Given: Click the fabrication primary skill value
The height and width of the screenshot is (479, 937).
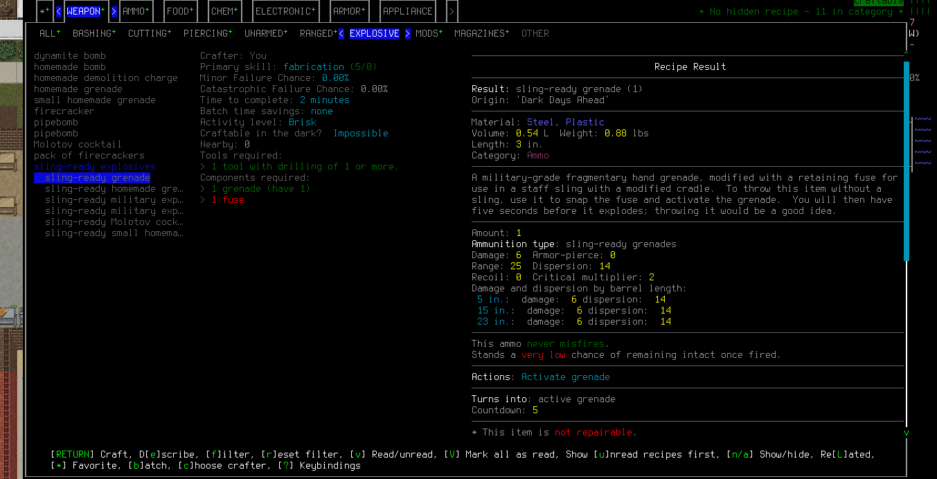Looking at the screenshot, I should click(x=313, y=66).
